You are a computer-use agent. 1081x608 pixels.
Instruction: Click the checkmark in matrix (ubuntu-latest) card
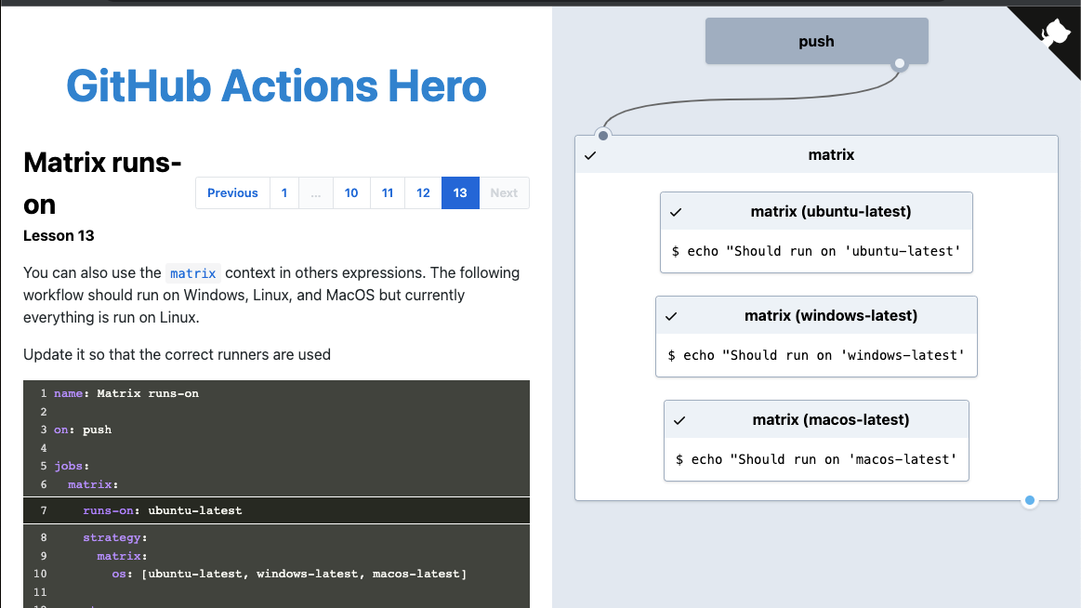[x=676, y=212]
